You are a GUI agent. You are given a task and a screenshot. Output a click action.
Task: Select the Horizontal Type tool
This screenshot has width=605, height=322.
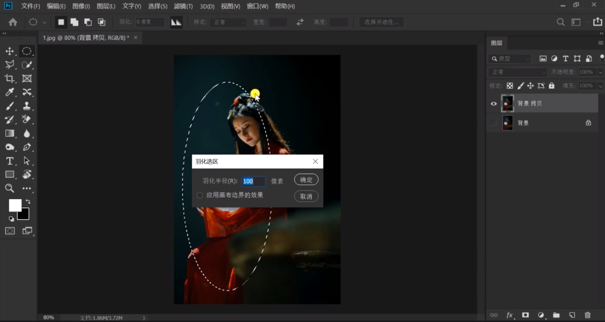click(x=10, y=161)
